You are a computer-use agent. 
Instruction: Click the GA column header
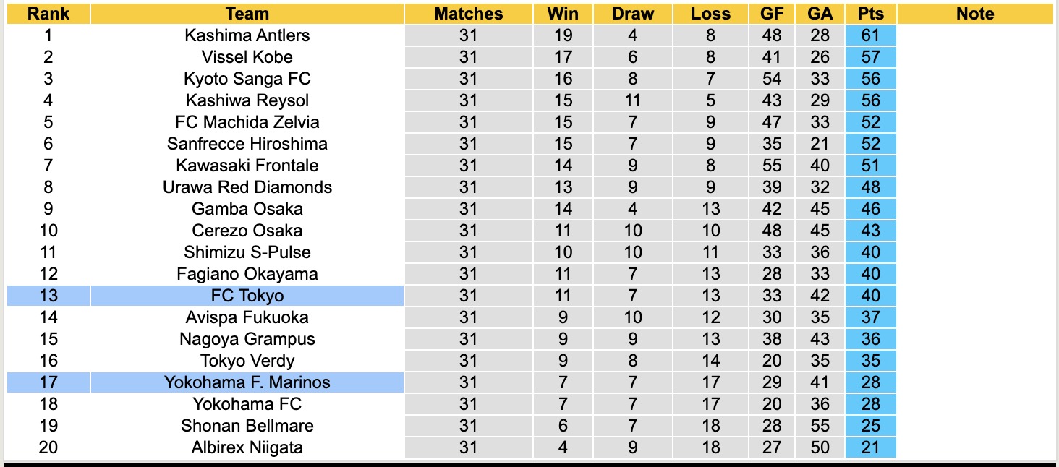820,14
